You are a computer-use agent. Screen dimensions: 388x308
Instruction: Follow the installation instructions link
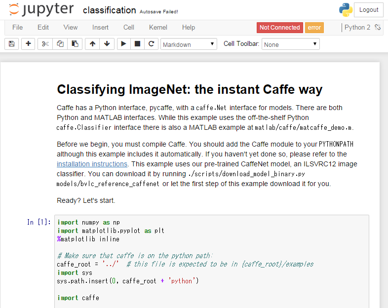(x=92, y=164)
